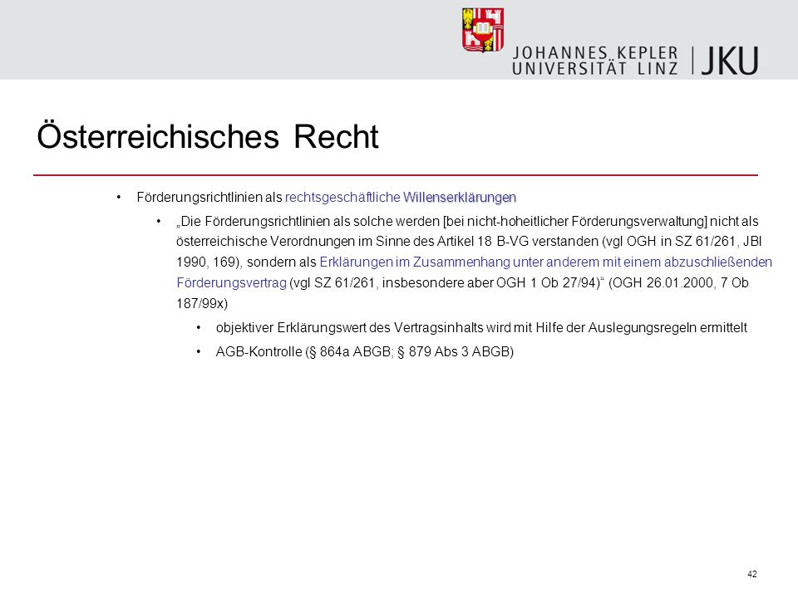Click the blue text 'rechtsgeschäftliche Willenserklärungen'

point(401,198)
